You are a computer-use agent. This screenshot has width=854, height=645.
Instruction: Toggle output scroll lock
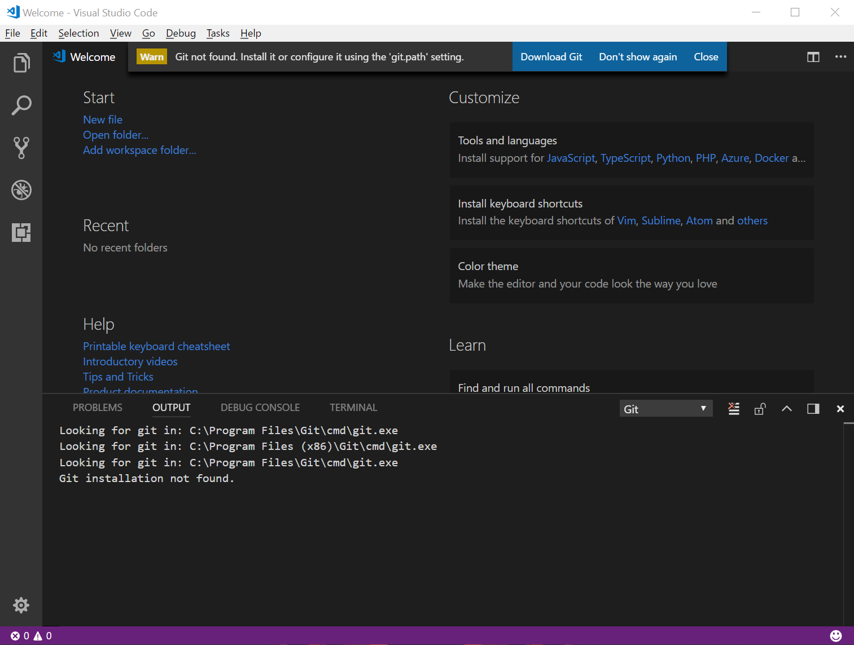pos(760,409)
